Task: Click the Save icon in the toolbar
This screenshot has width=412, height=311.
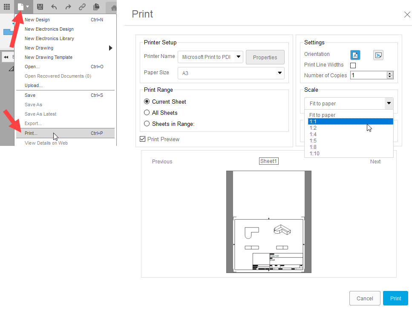Action: (x=40, y=7)
